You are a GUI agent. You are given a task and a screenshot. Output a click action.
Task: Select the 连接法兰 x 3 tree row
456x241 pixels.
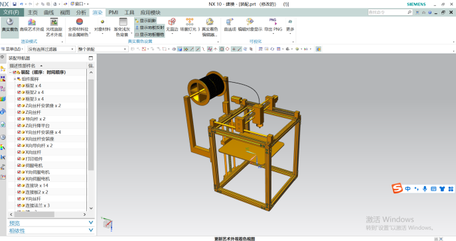[x=47, y=206]
